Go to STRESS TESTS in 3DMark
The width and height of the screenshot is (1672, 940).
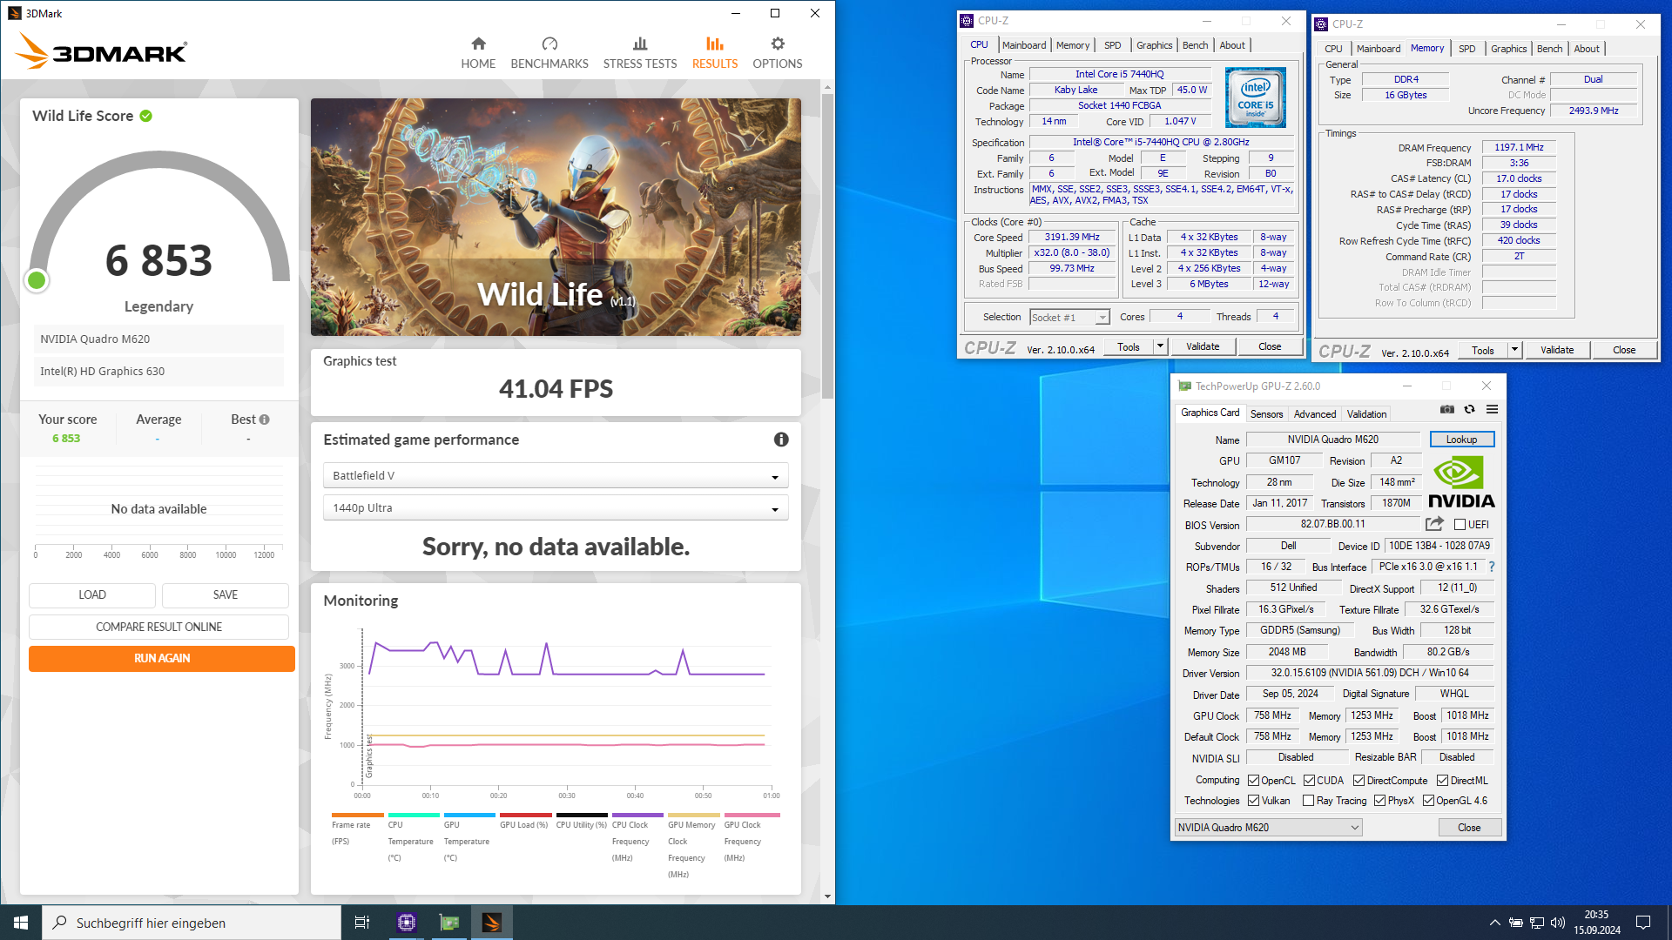tap(640, 53)
